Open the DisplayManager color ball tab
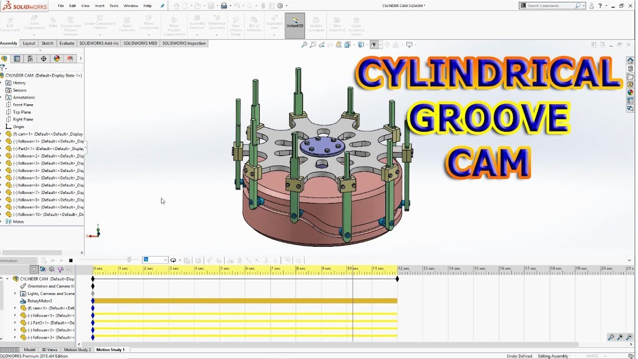The width and height of the screenshot is (638, 359). pyautogui.click(x=57, y=58)
